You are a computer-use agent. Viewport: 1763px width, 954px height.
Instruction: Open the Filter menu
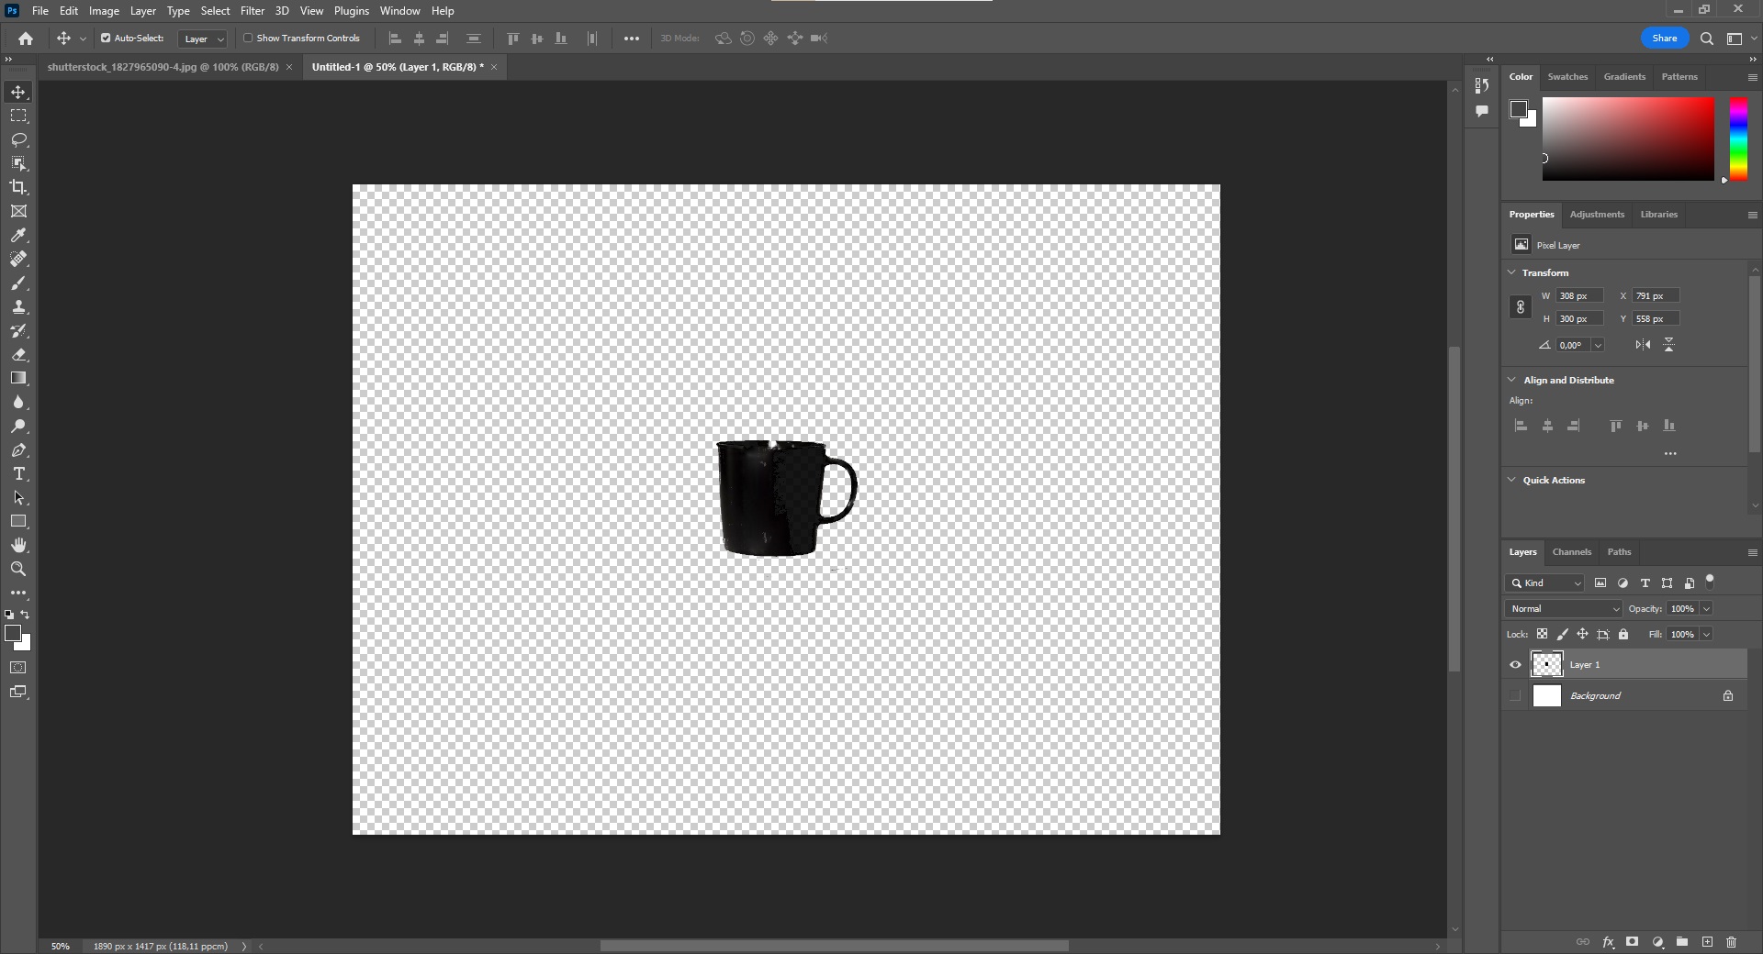252,11
